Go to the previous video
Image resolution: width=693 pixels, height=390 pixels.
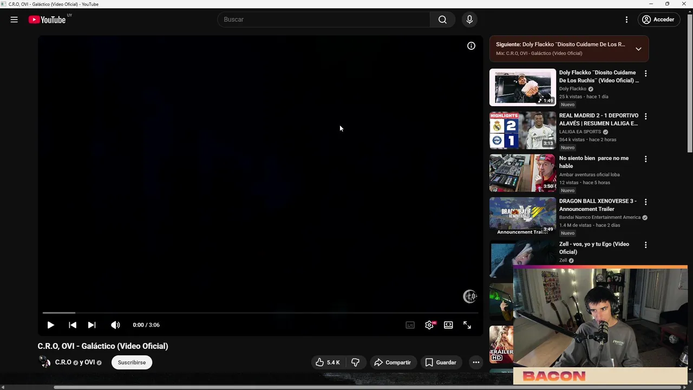(73, 325)
